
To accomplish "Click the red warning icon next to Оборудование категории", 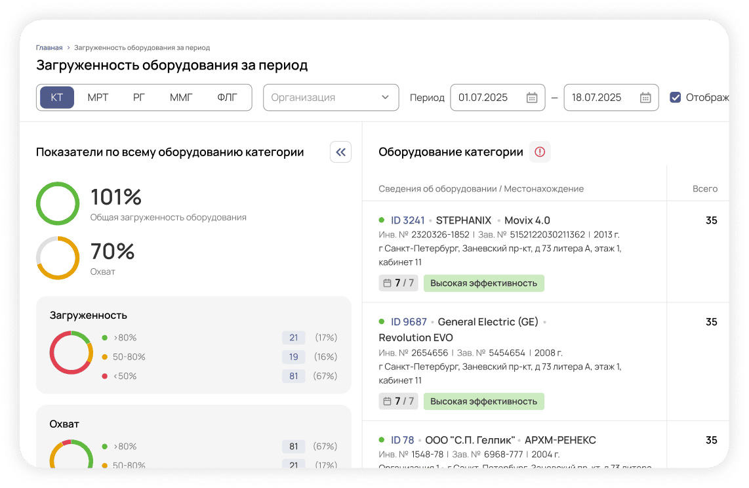I will pos(540,152).
